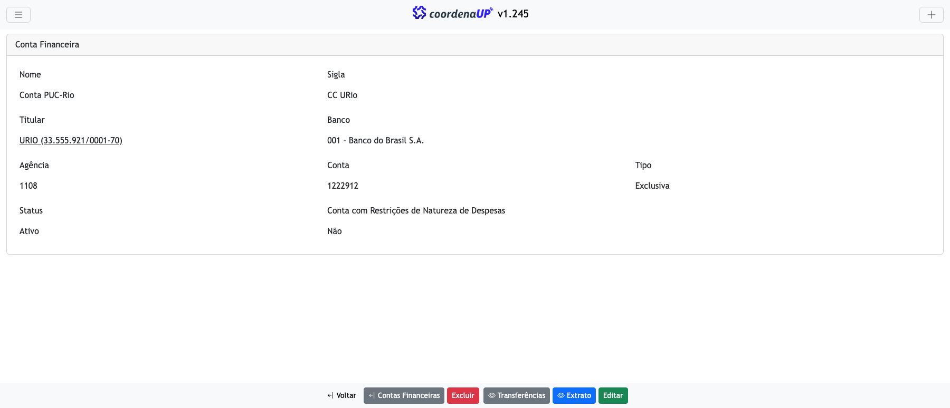Click the 'Nome' field label
Viewport: 950px width, 408px height.
pos(30,74)
